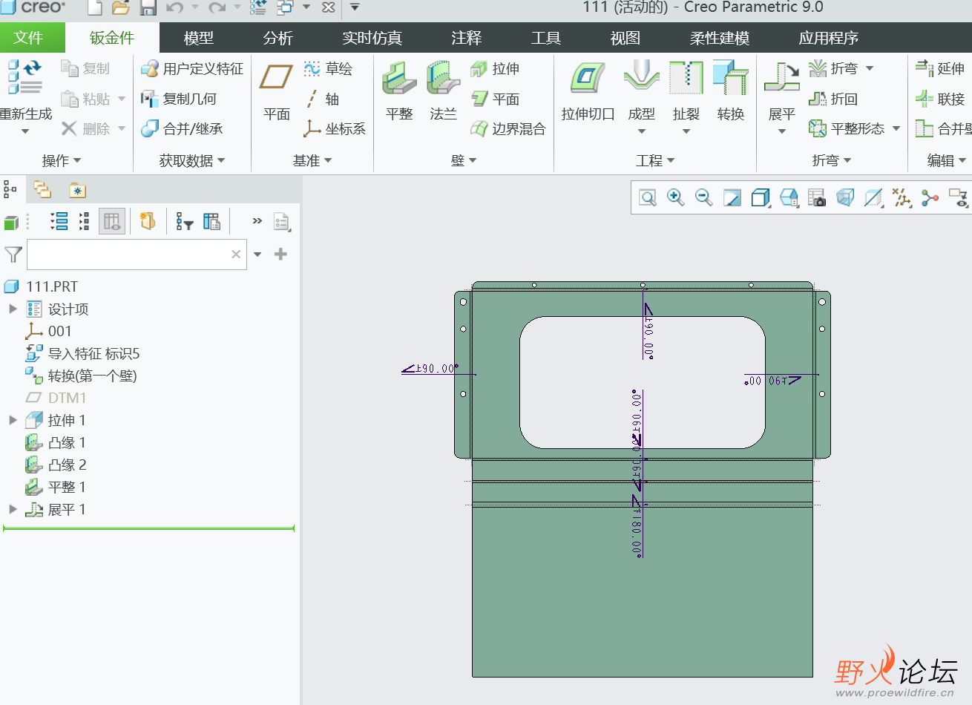Screen dimensions: 972x705
Task: Expand the 展平 1 tree node
Action: click(x=13, y=509)
